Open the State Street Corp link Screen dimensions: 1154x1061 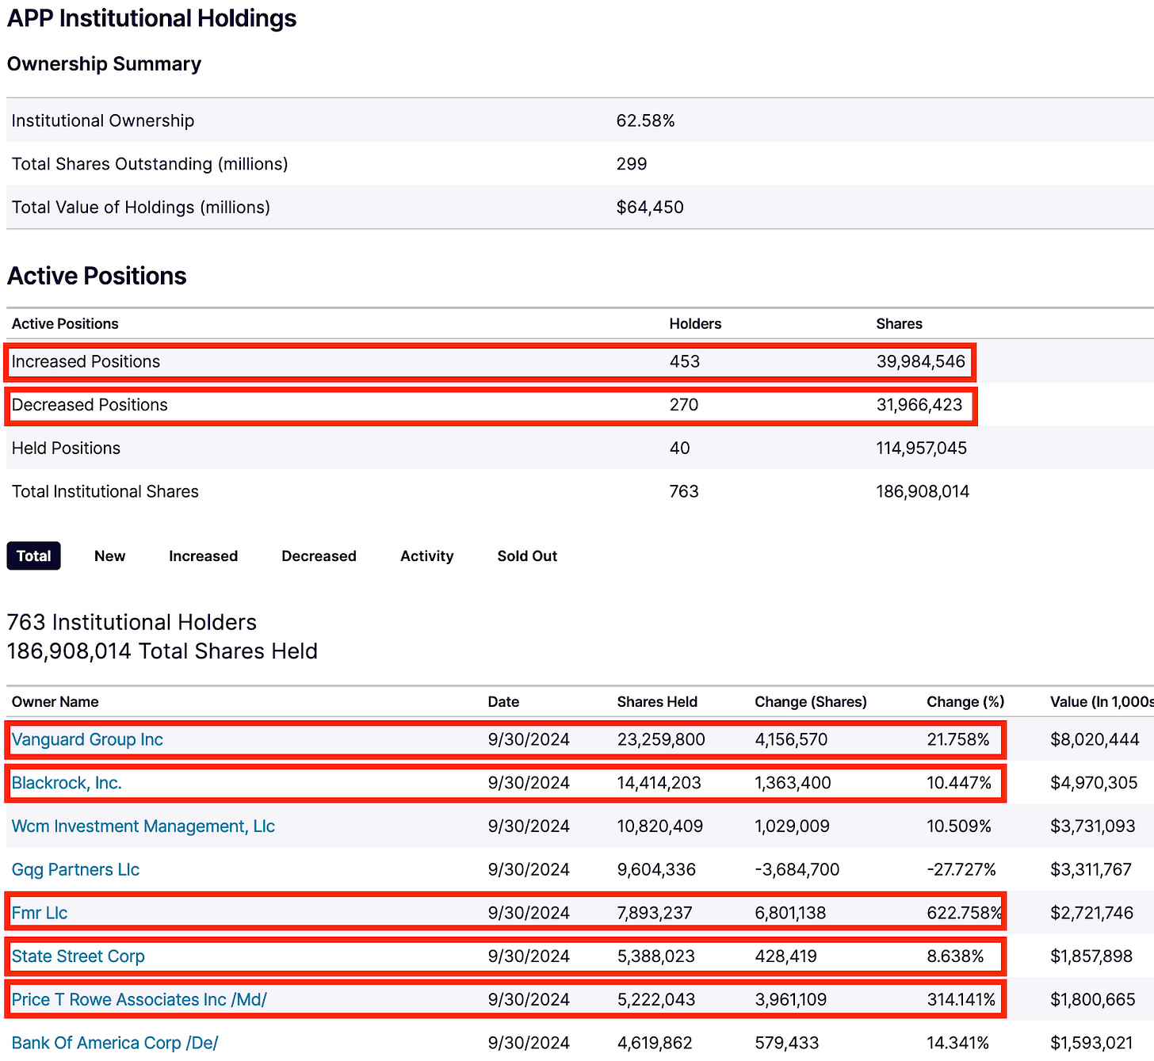[x=78, y=956]
